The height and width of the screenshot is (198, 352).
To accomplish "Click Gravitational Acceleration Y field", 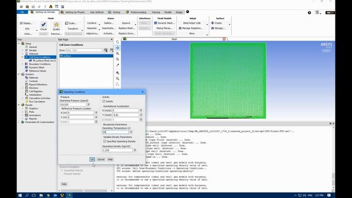I will click(x=126, y=115).
